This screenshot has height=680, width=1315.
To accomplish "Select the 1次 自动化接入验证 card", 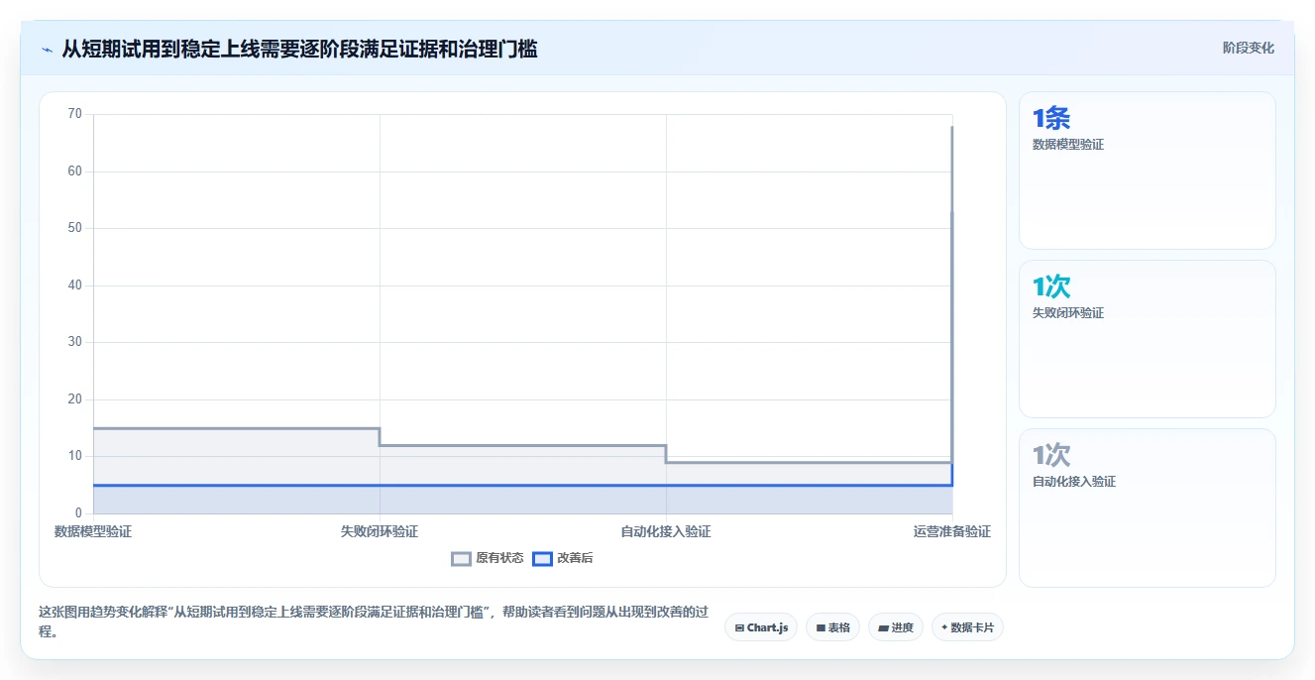I will 1147,508.
